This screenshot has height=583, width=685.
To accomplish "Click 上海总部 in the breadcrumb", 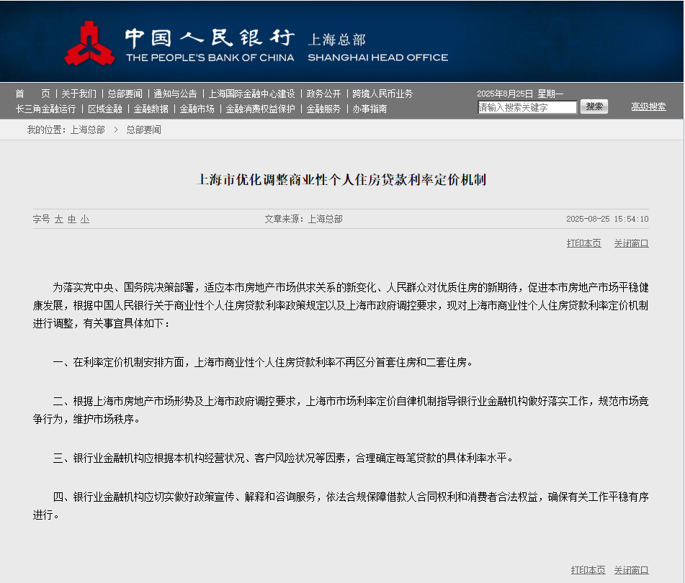I will [88, 130].
